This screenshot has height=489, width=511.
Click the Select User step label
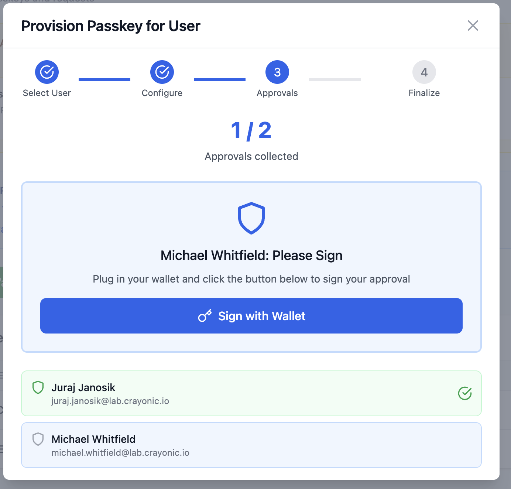47,93
